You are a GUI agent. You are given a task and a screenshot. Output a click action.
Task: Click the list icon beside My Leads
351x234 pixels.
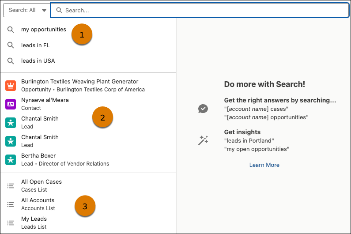point(11,223)
